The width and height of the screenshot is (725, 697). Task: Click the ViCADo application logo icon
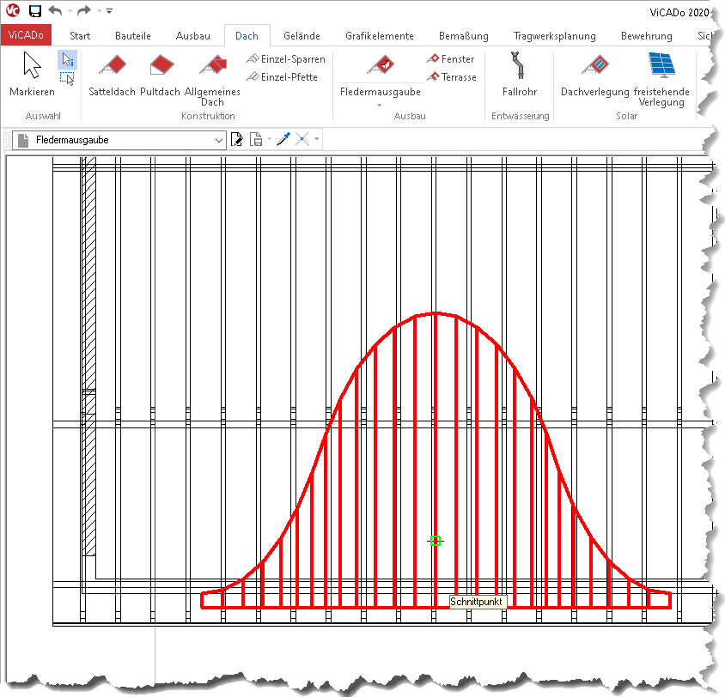(13, 10)
